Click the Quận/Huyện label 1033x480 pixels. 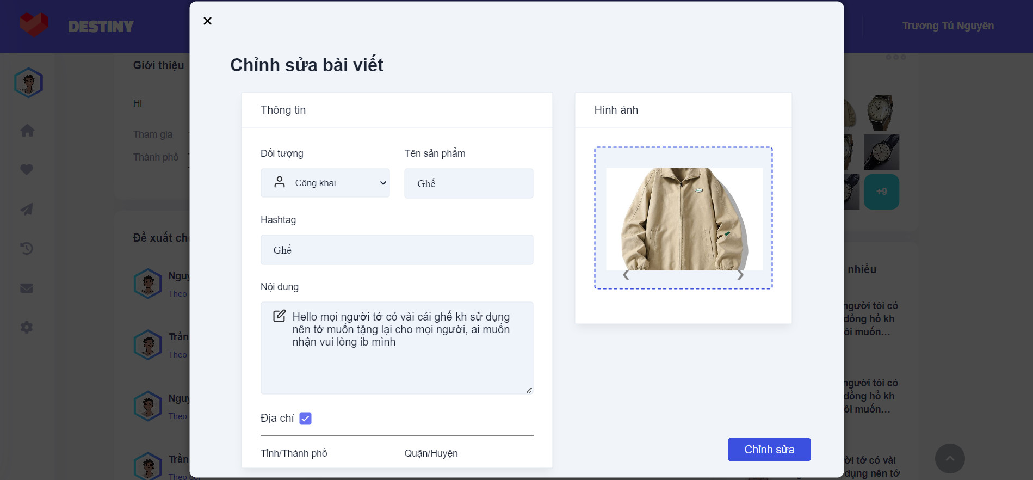click(431, 453)
